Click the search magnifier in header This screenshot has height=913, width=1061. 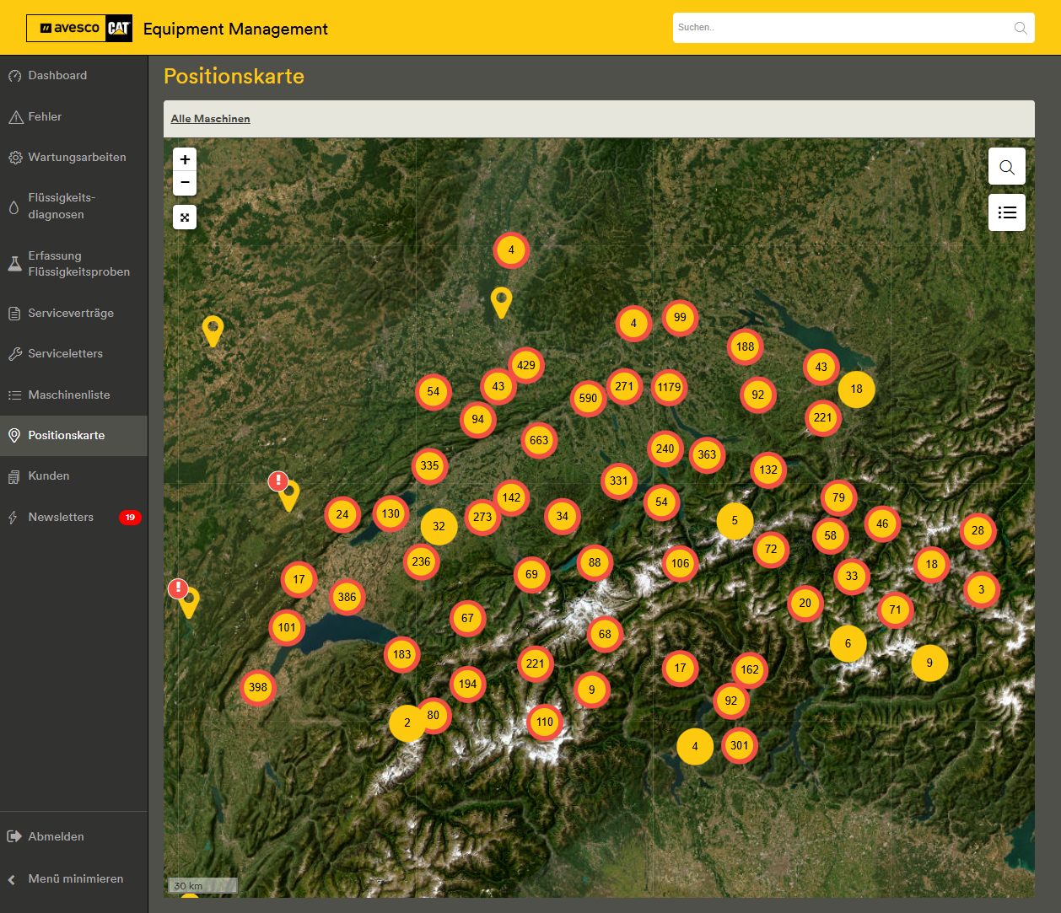point(1020,28)
